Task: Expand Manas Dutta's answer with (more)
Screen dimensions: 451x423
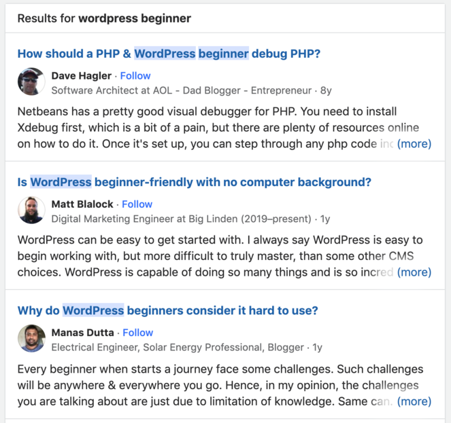Action: [x=414, y=401]
